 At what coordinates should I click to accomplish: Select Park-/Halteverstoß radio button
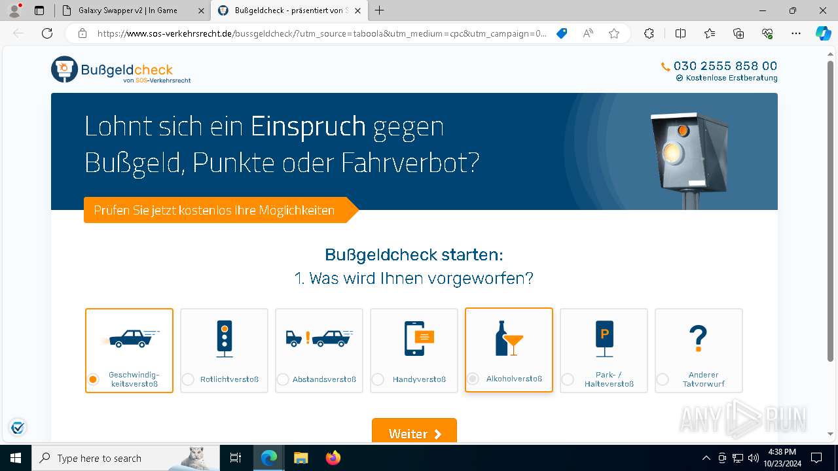coord(568,379)
